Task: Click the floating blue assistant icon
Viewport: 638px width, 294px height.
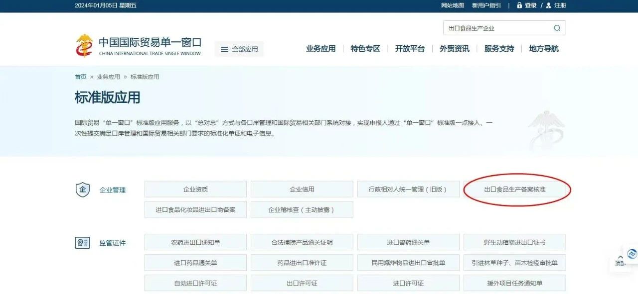Action: click(x=632, y=254)
